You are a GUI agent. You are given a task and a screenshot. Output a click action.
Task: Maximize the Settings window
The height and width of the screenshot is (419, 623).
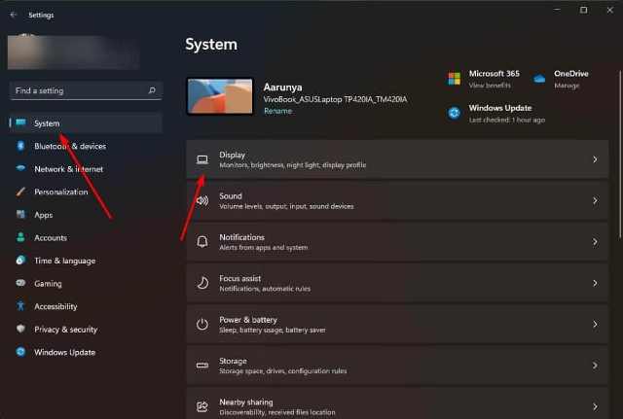click(x=584, y=11)
